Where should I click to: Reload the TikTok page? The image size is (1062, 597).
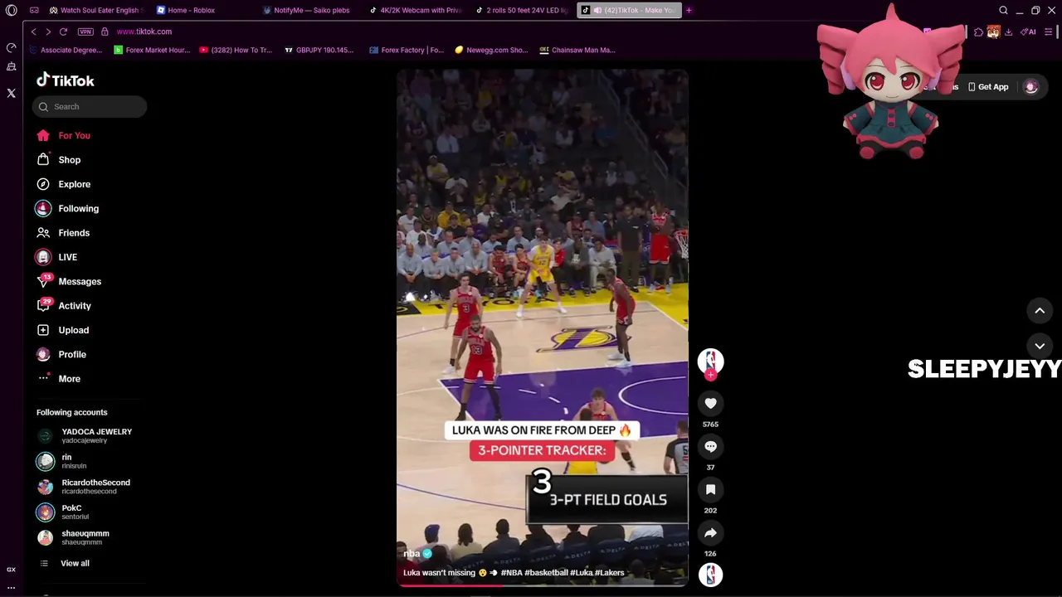click(63, 32)
